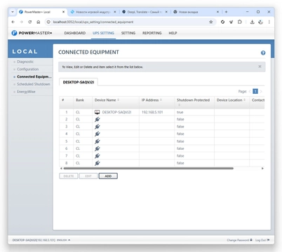Viewport: 282px width, 252px height.
Task: Open the ENGLISH language selector
Action: [x=63, y=240]
